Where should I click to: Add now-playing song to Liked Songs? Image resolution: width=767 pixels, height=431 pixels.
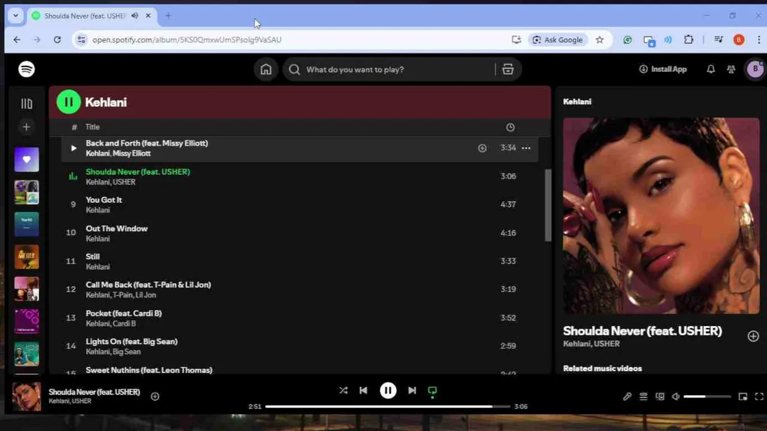pyautogui.click(x=155, y=396)
